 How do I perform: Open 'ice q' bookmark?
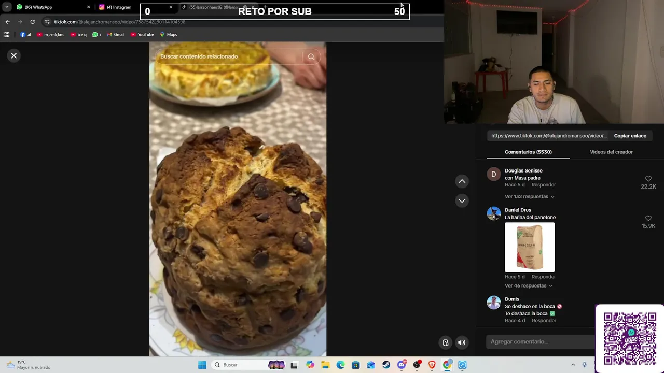coord(79,35)
